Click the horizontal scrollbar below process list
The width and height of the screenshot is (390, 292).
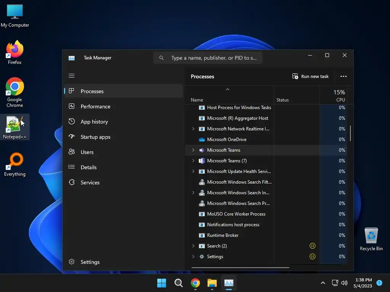(241, 268)
